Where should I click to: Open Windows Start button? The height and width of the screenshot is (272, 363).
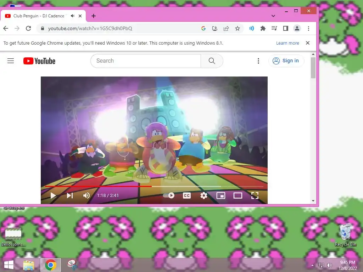pyautogui.click(x=9, y=265)
